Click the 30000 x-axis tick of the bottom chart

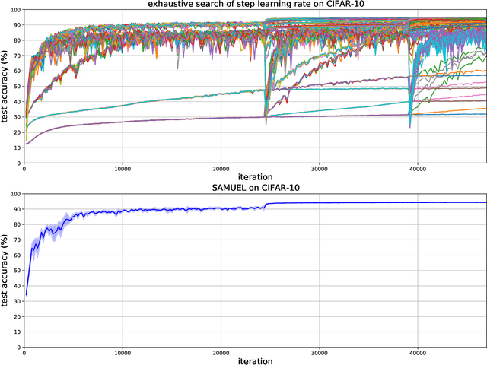click(x=319, y=351)
